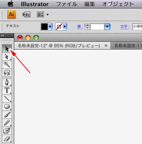
Task: Select the Blob Brush tool
Action: point(7,131)
